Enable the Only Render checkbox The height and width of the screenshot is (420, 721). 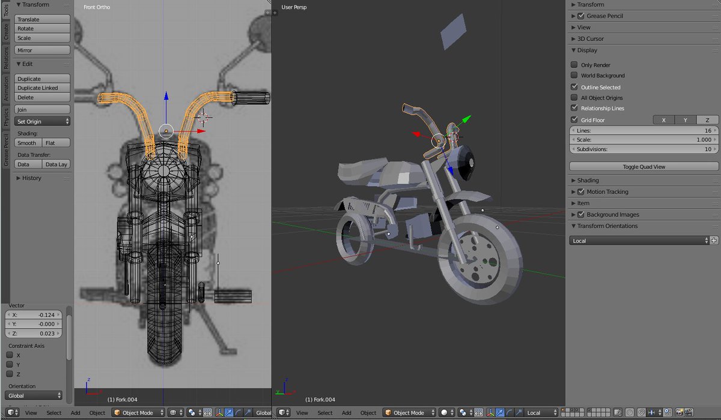click(574, 65)
